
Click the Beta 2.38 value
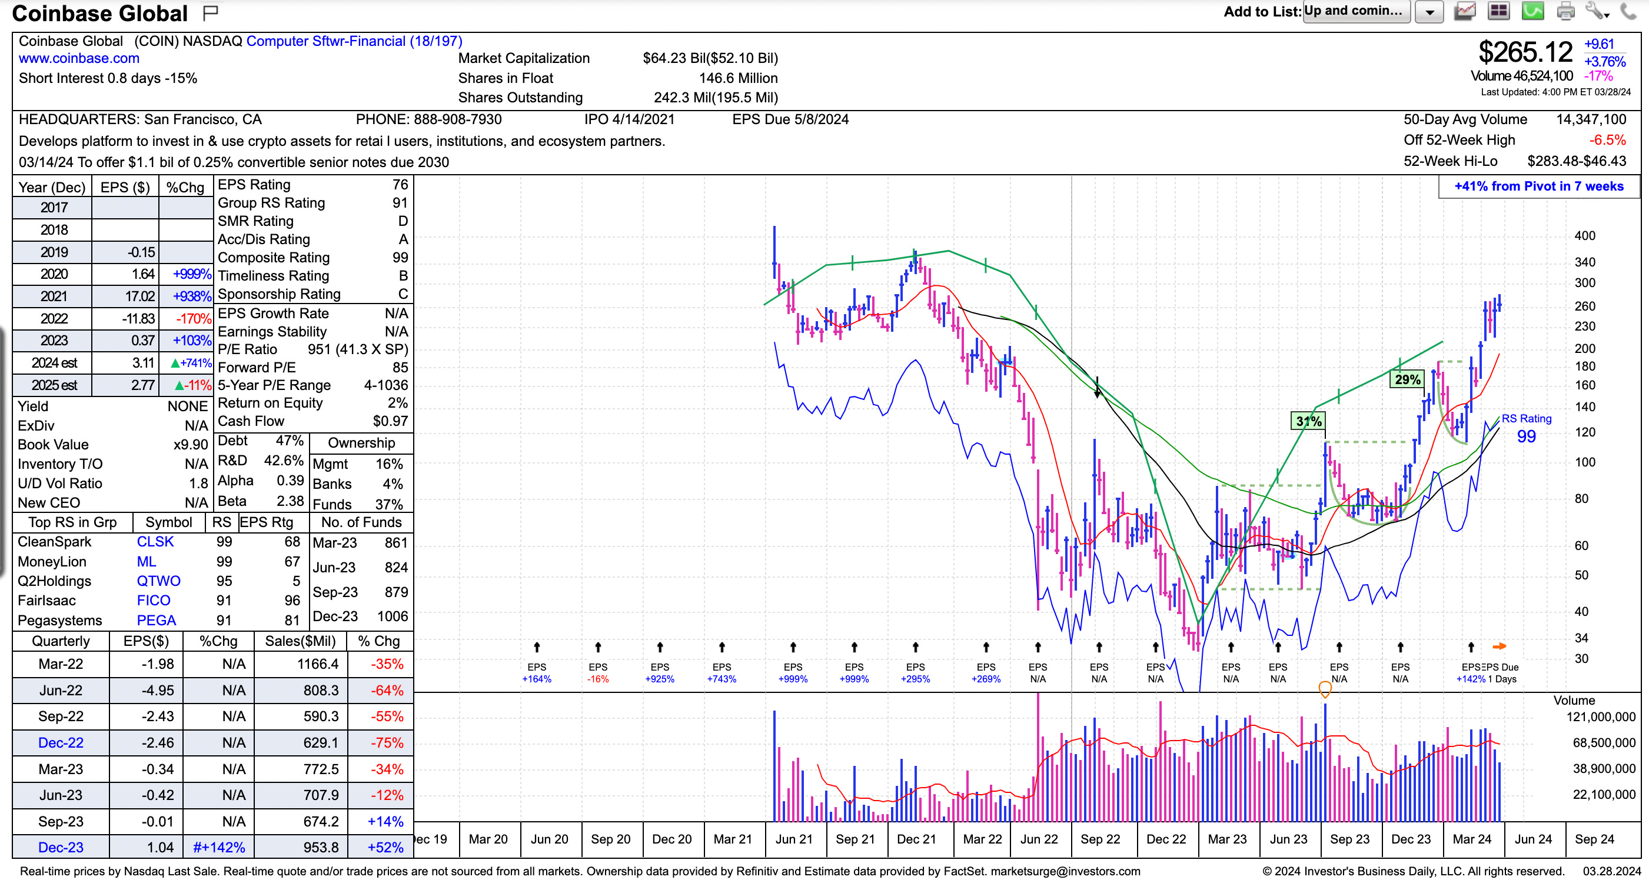click(291, 501)
